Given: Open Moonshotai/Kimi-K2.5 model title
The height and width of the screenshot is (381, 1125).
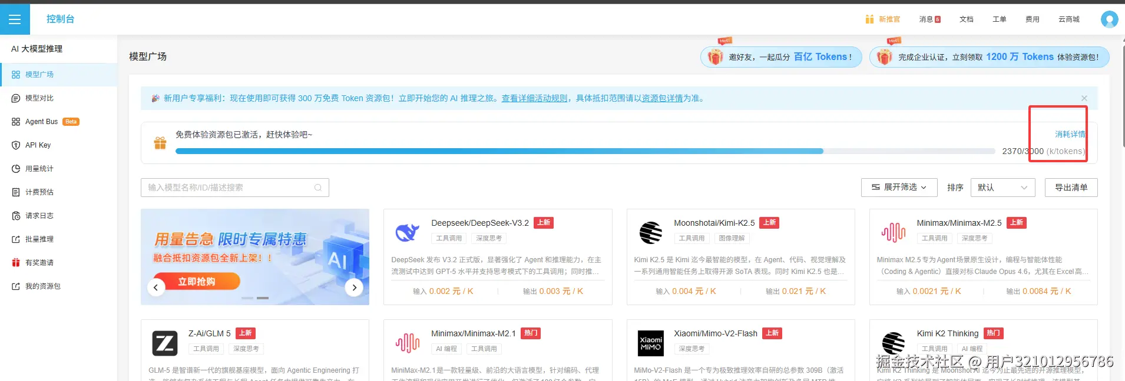Looking at the screenshot, I should pyautogui.click(x=714, y=223).
